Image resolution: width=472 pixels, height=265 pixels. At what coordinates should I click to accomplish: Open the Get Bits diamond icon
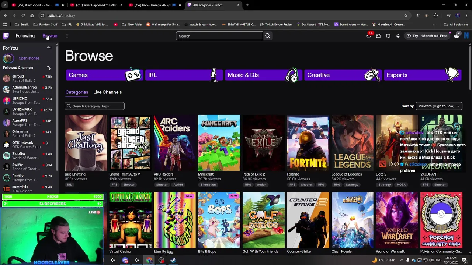tap(398, 36)
